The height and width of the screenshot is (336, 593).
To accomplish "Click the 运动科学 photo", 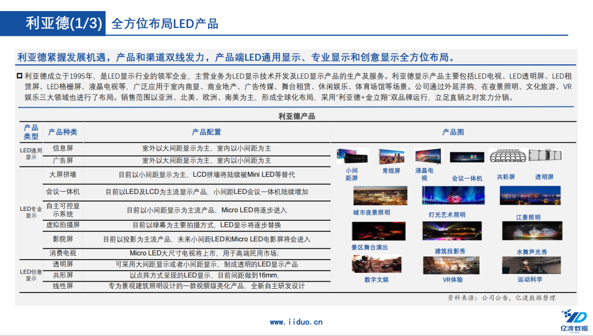I will [x=532, y=265].
